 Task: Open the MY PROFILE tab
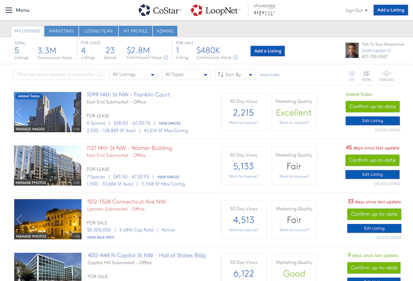136,31
